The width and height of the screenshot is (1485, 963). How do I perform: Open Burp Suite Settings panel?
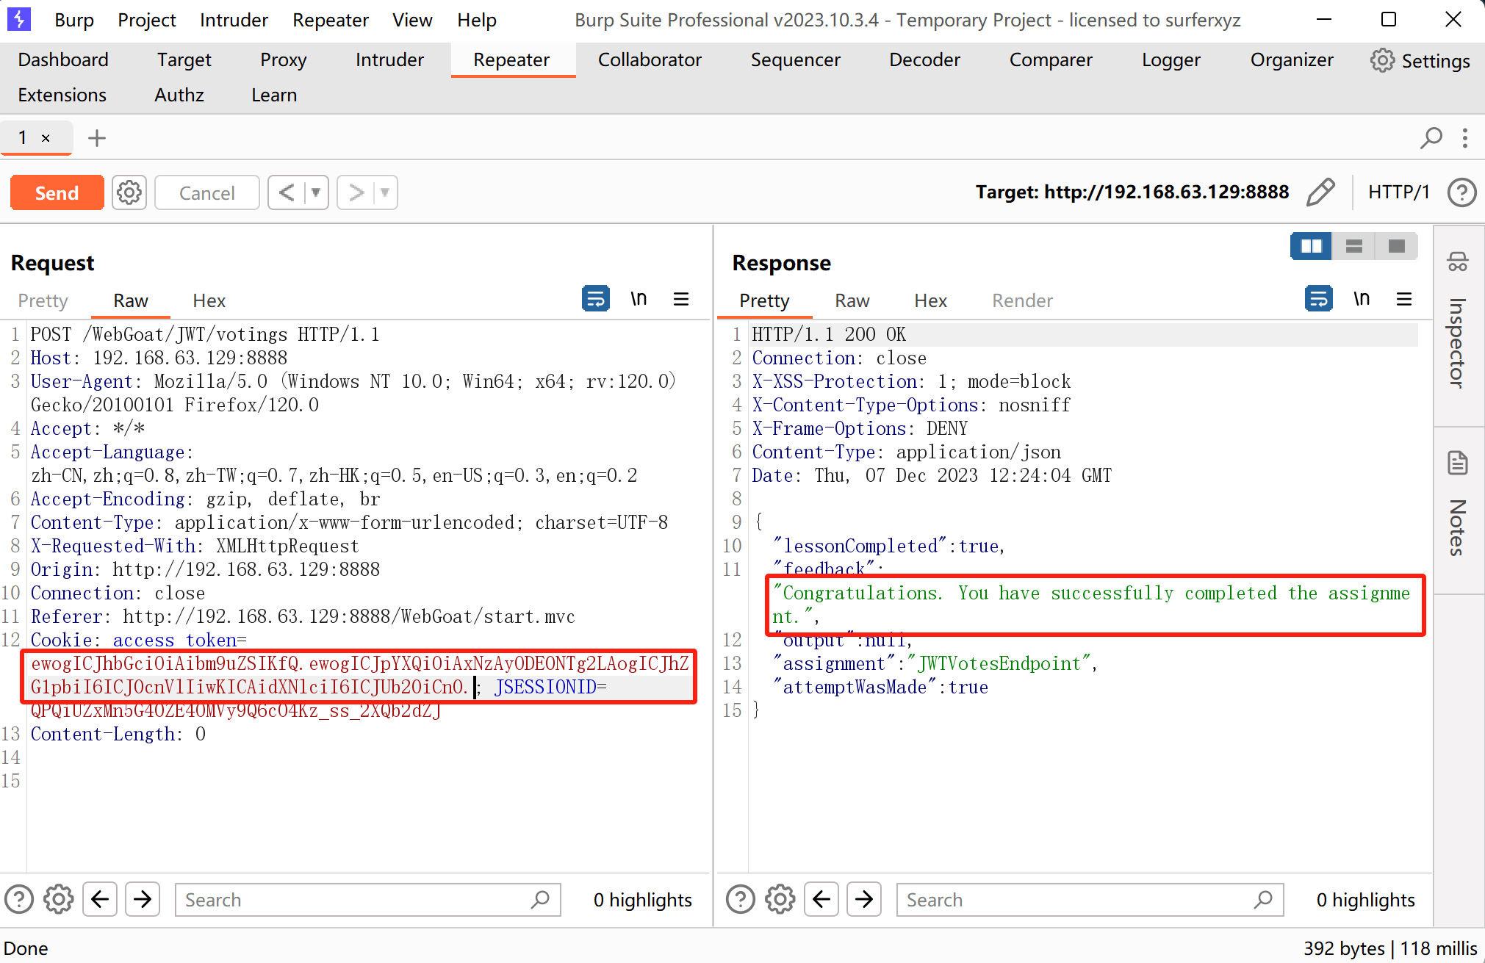(1418, 60)
